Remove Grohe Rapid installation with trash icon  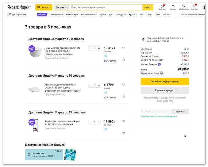pos(124,133)
